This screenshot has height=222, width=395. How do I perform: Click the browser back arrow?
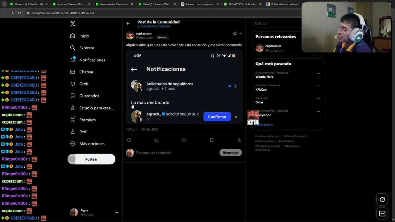4,13
